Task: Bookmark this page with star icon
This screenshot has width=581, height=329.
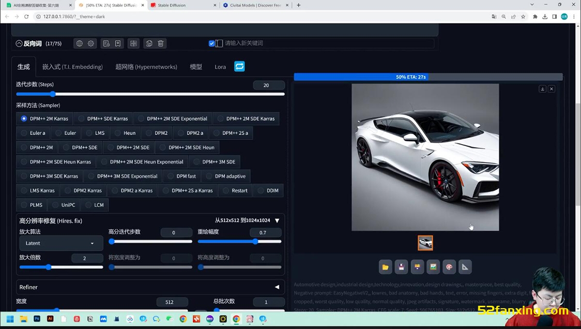Action: pyautogui.click(x=523, y=16)
